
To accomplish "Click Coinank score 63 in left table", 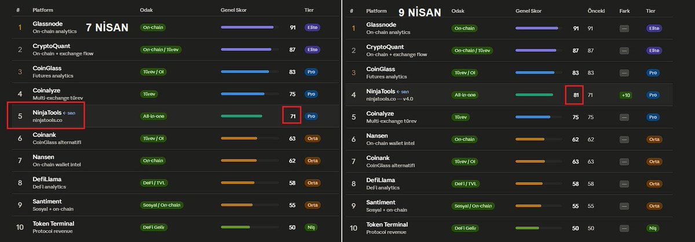I will tap(292, 139).
